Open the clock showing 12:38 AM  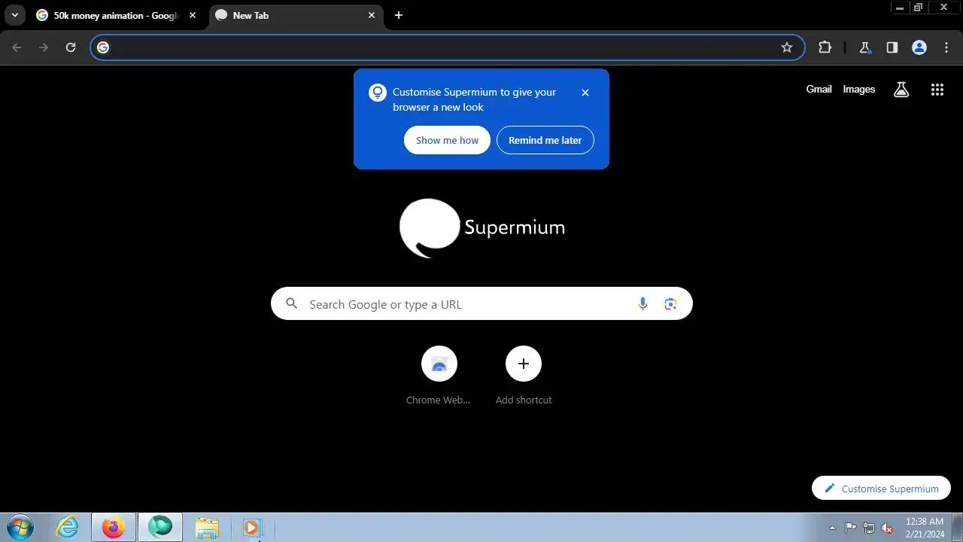pos(925,528)
